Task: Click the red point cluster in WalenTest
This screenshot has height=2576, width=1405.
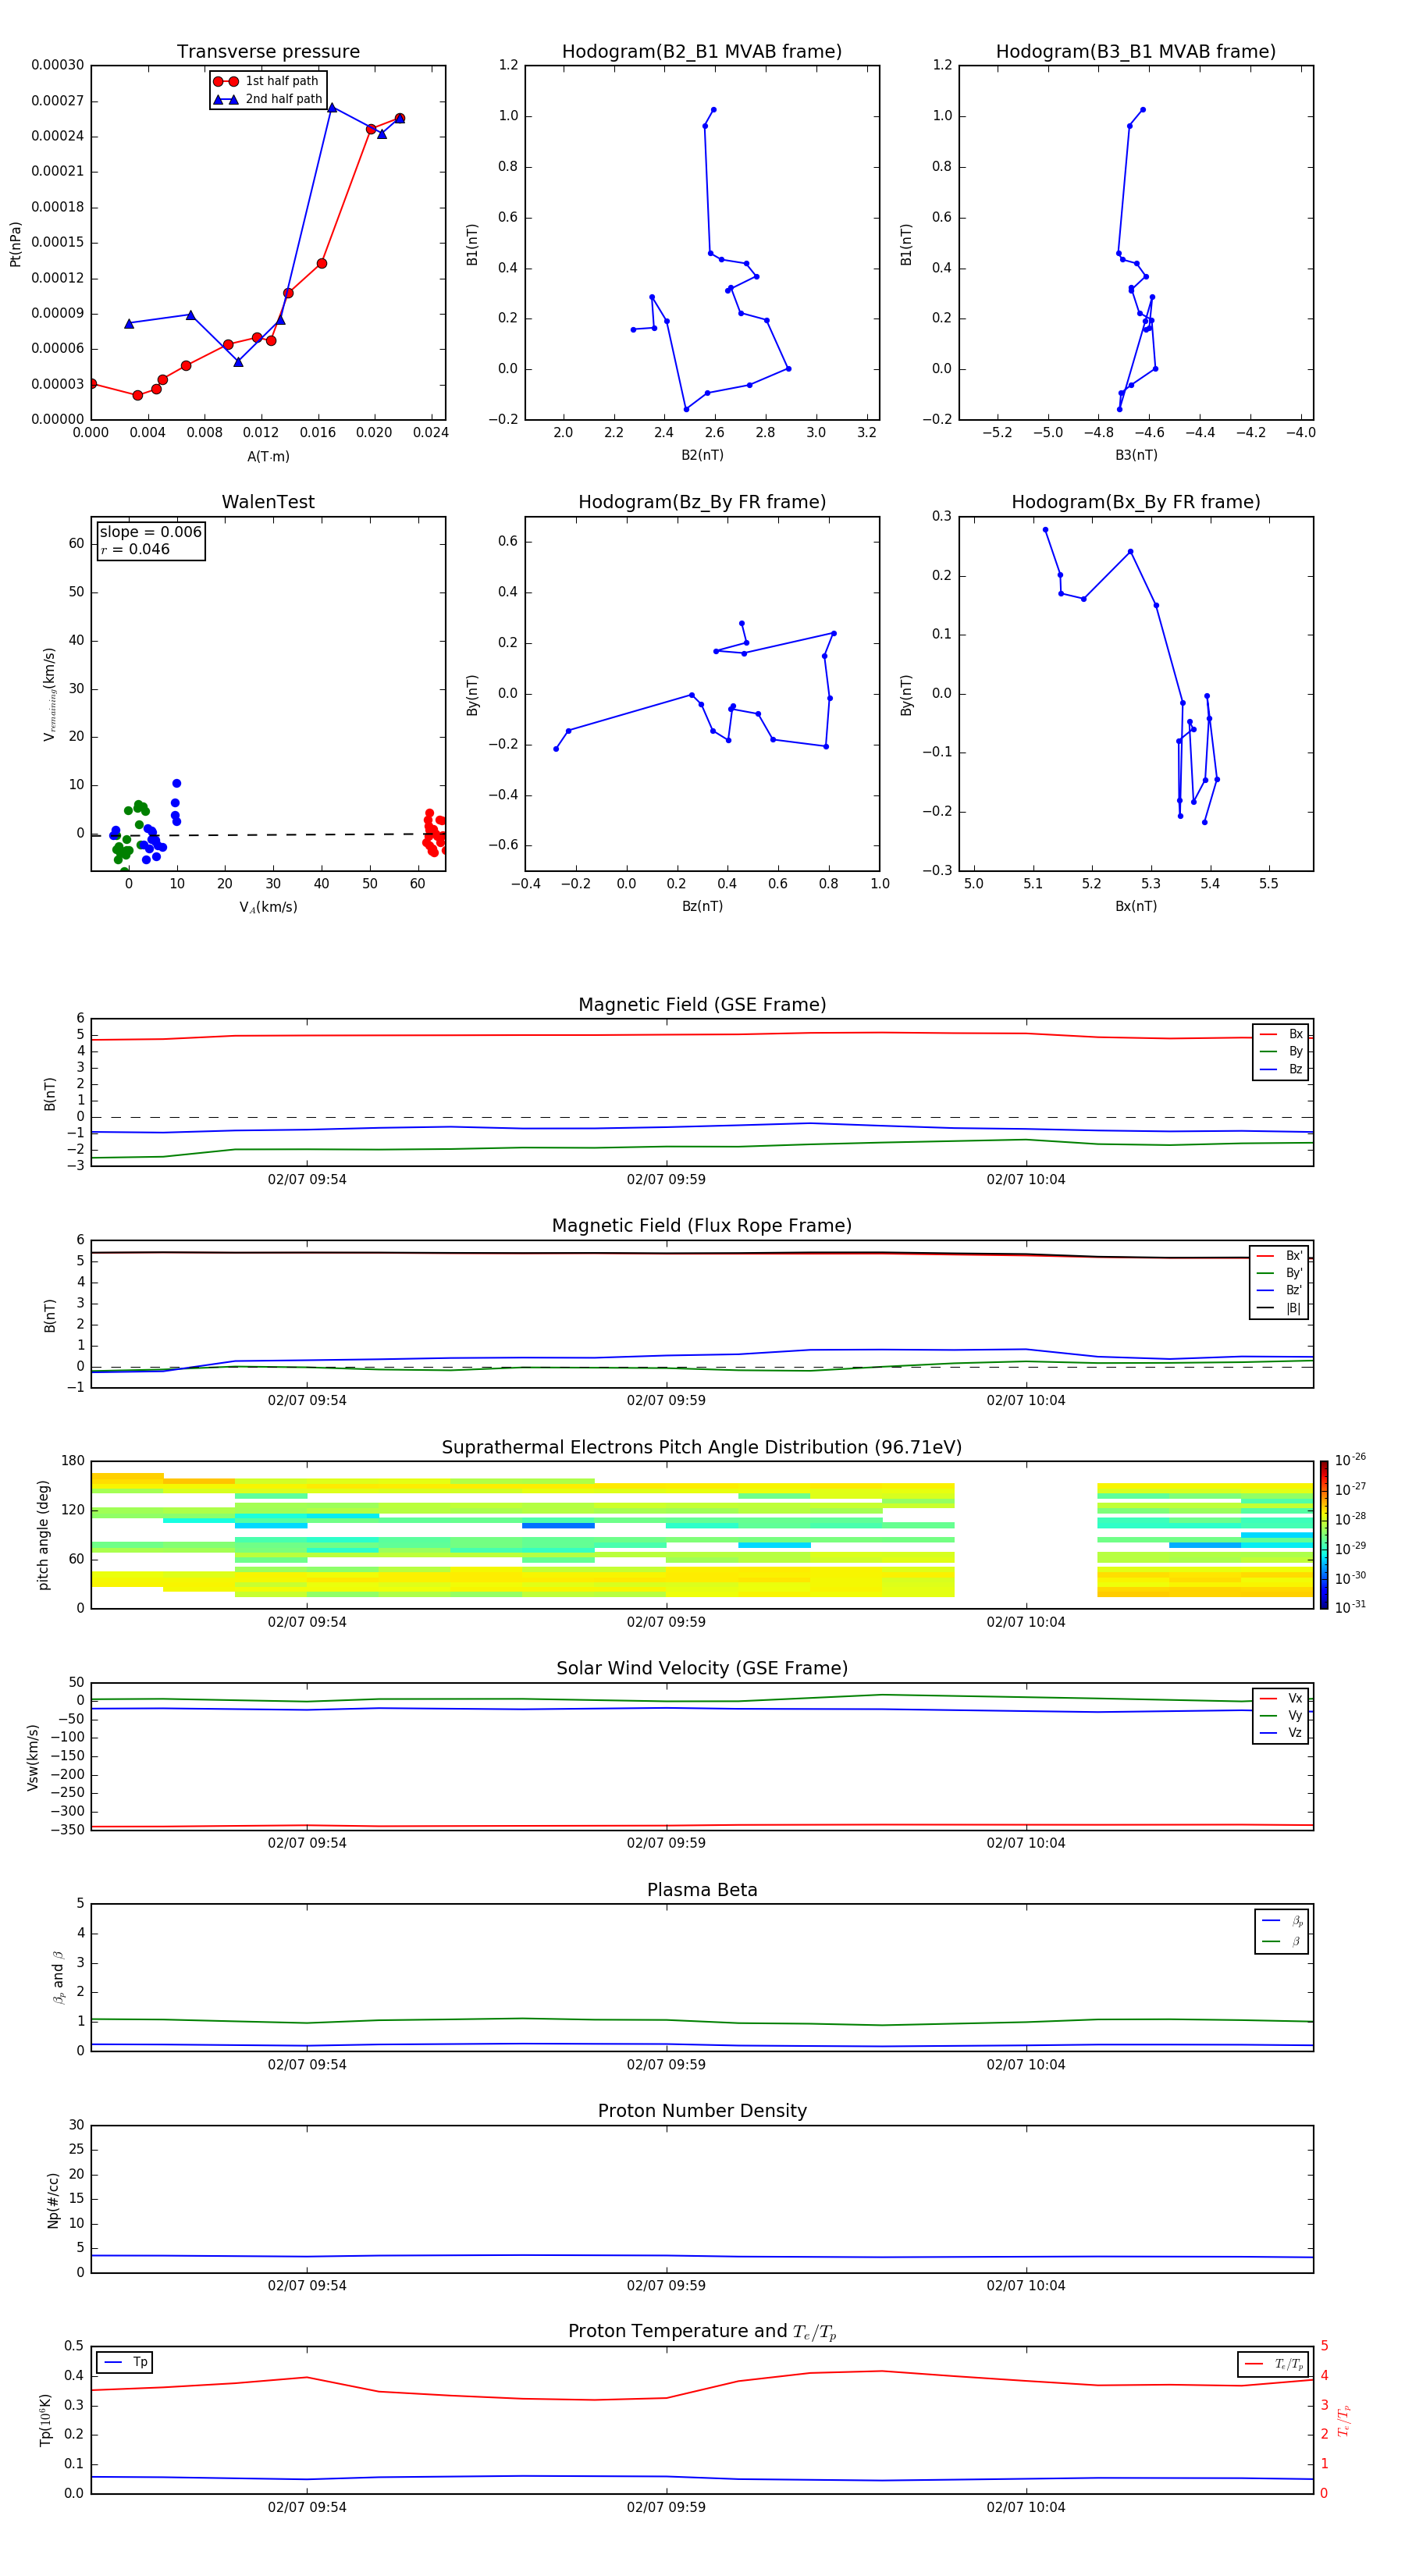Action: [435, 834]
